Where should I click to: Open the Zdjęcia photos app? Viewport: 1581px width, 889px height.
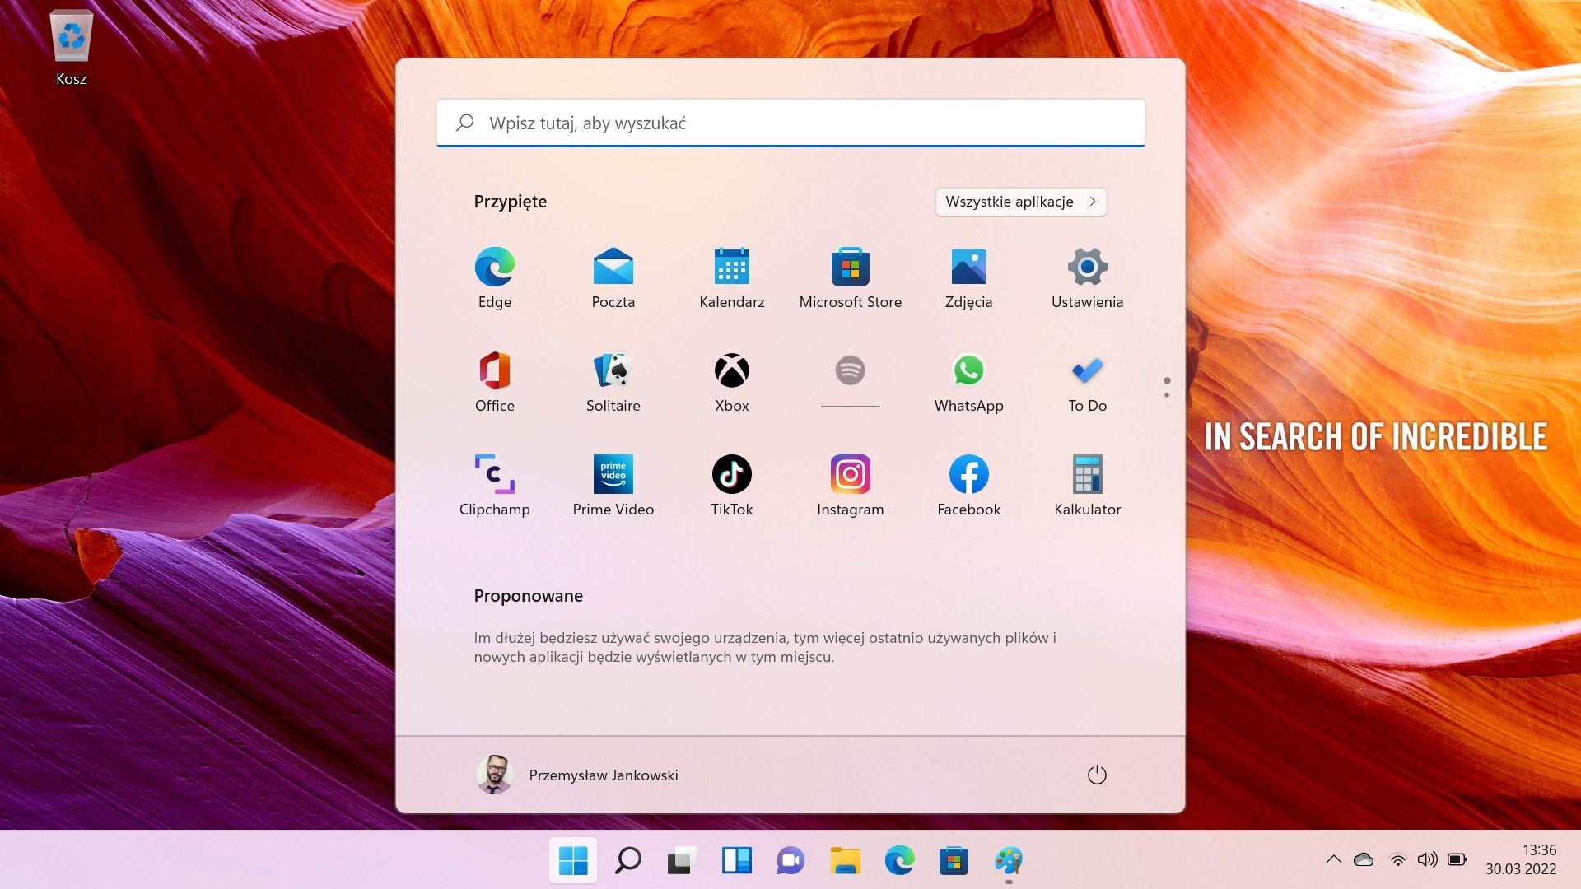coord(969,278)
